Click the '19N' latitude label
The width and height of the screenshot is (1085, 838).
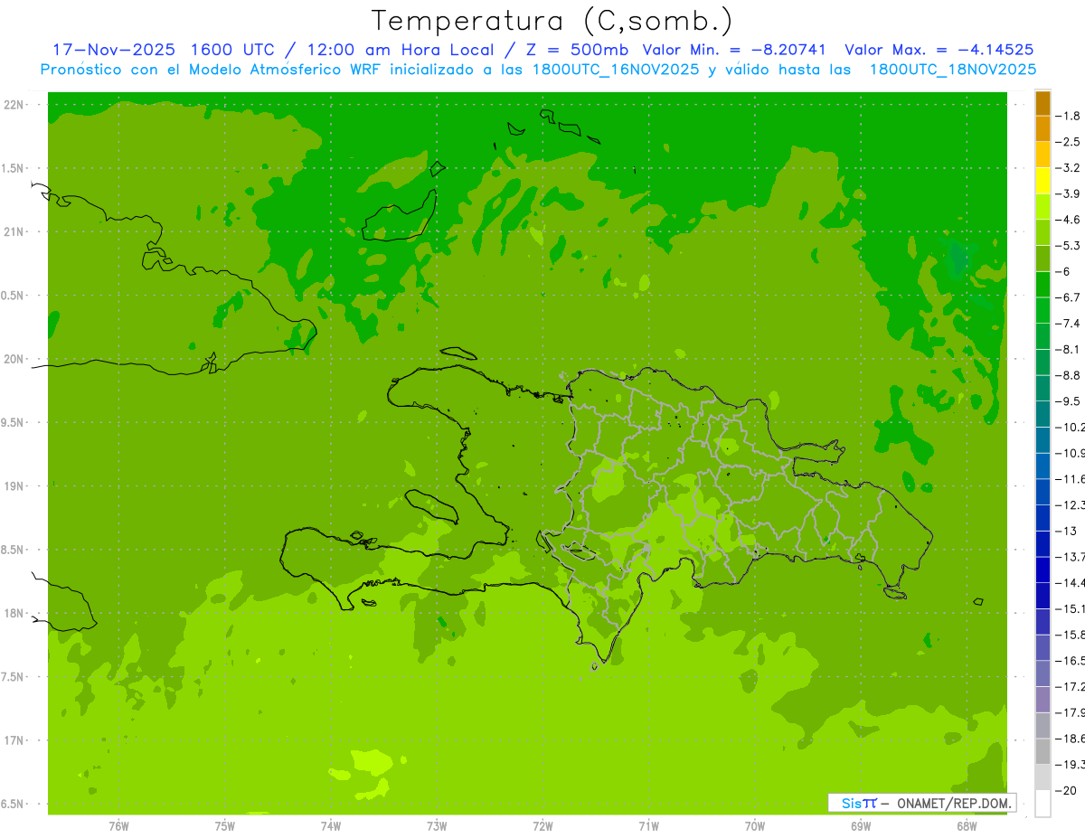pos(15,486)
